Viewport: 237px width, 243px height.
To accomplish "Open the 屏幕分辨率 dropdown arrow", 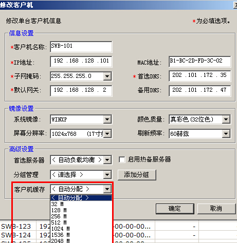I will 107,134.
